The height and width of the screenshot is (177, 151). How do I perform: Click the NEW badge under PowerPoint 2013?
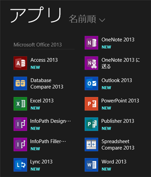click(106, 108)
